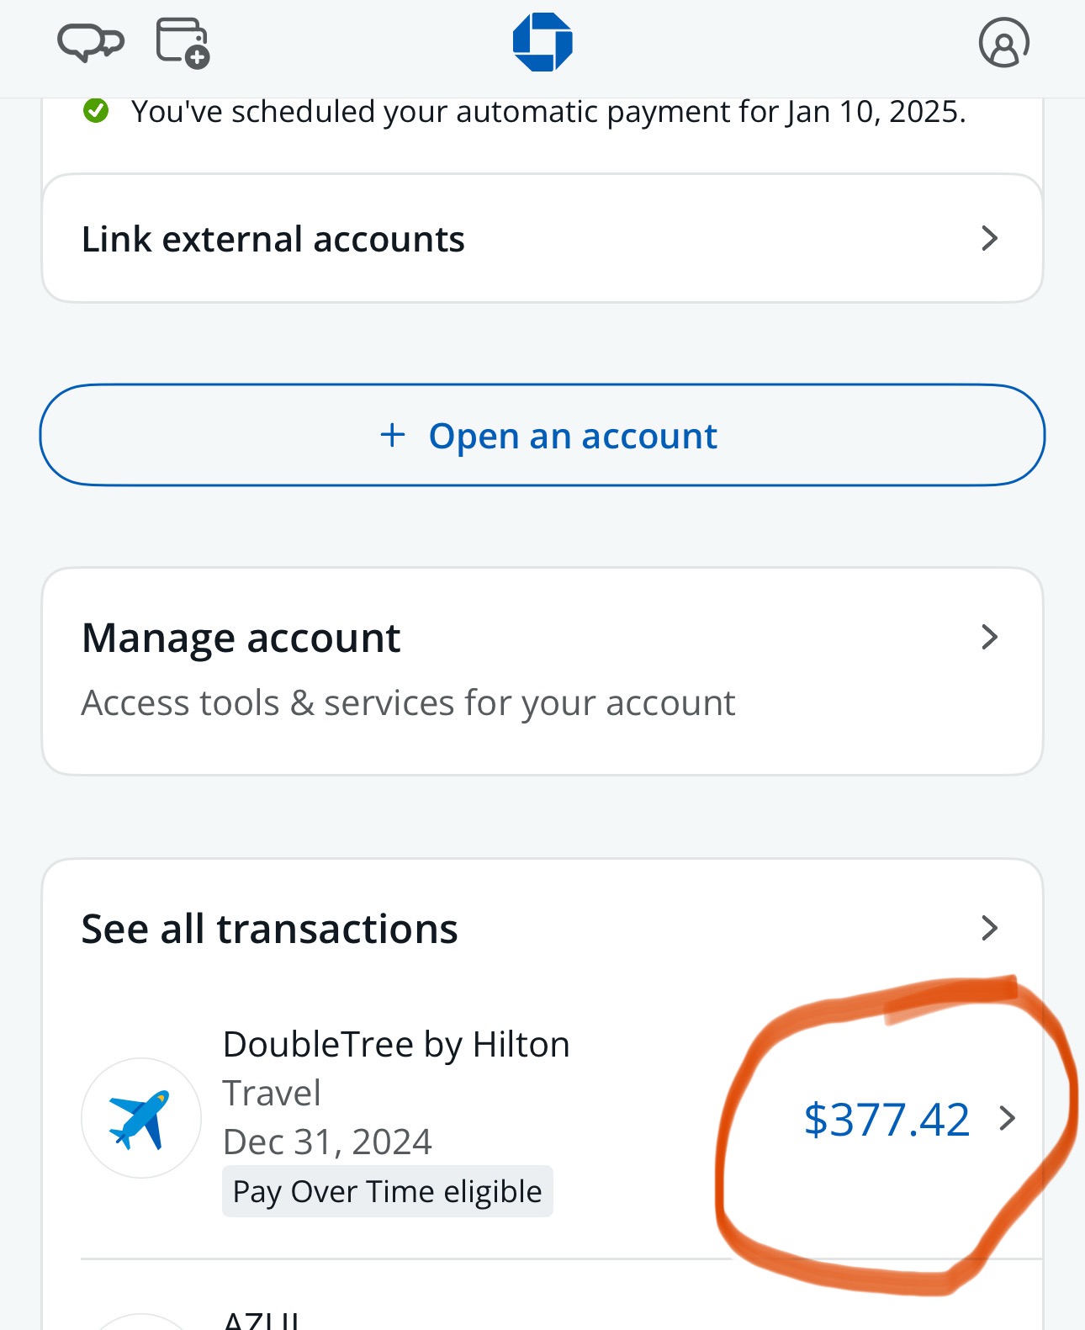Open the profile avatar icon

1003,42
